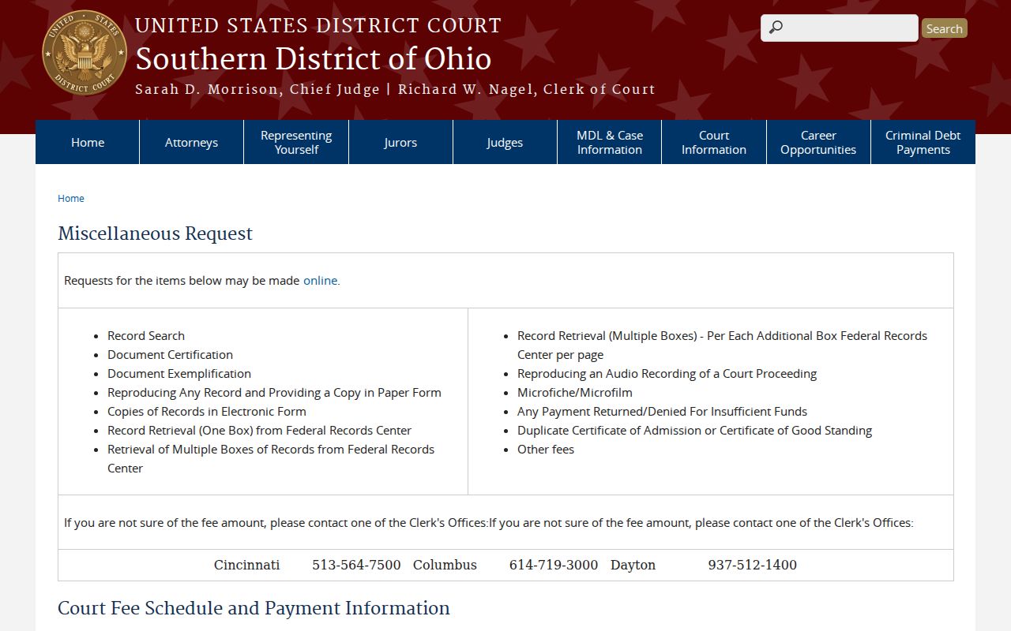1011x631 pixels.
Task: Click the District Court seal logo
Action: (x=85, y=53)
